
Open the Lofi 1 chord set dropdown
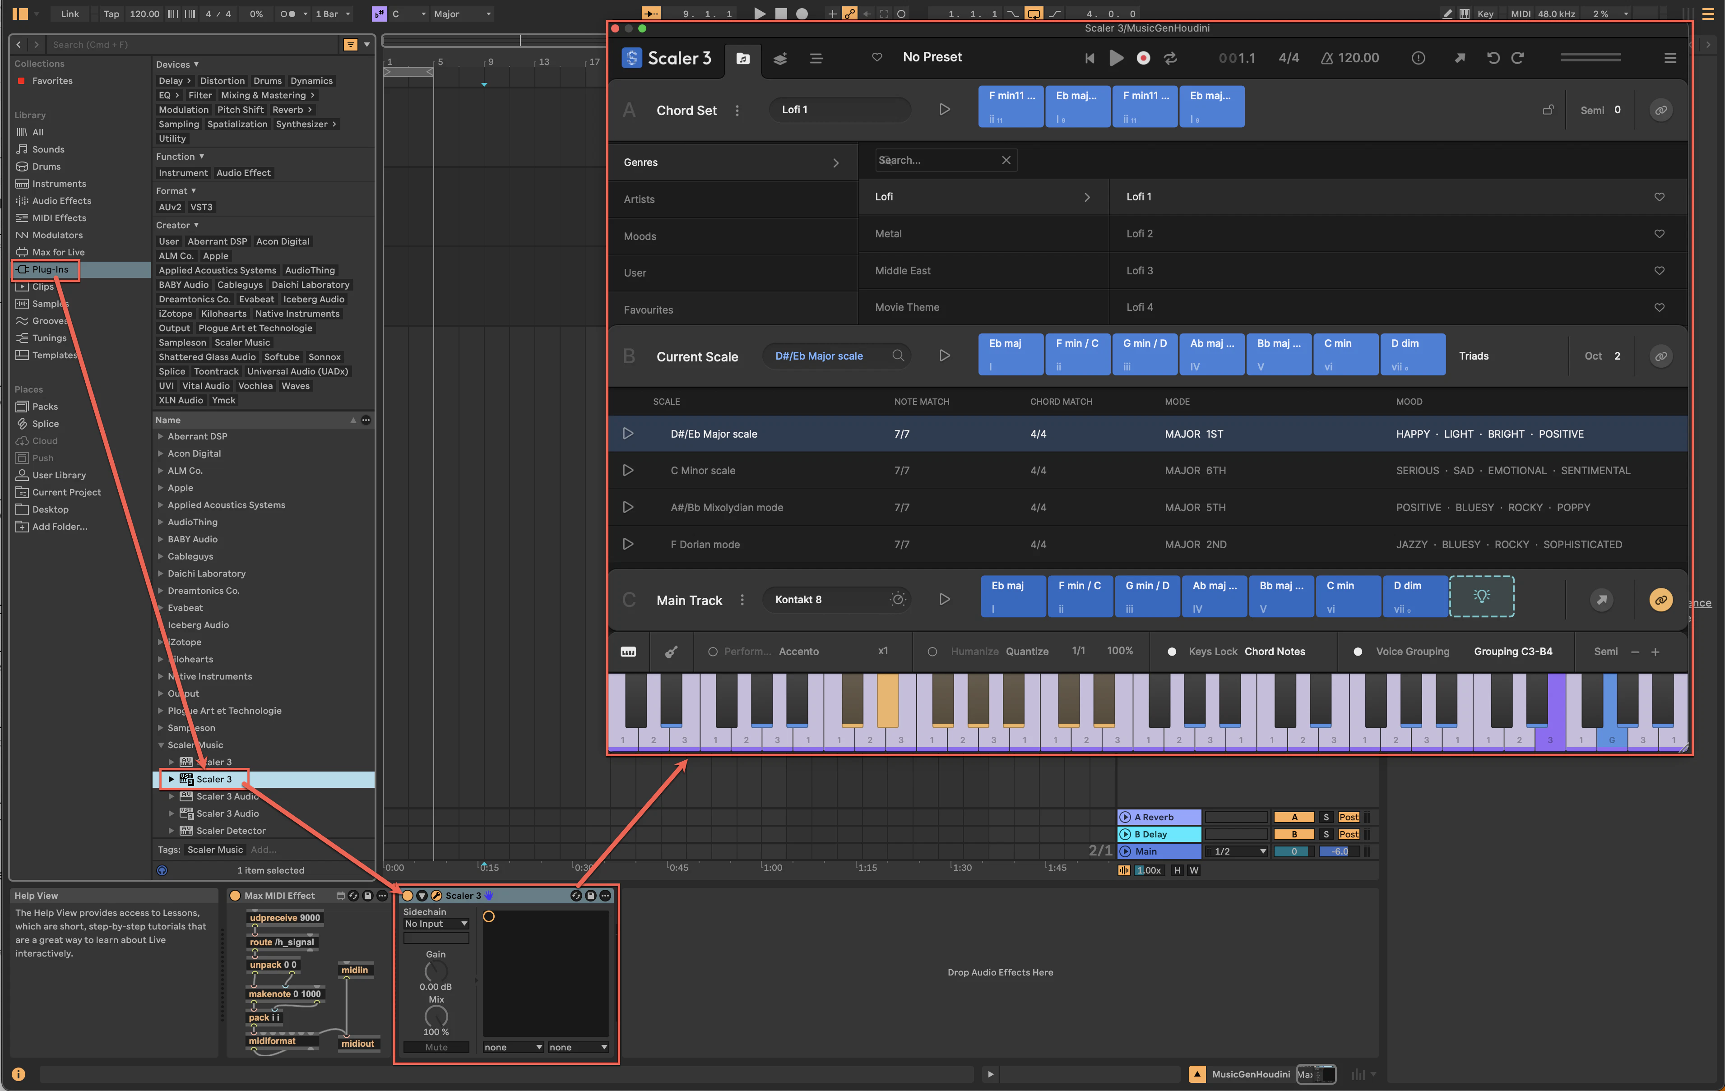point(840,110)
